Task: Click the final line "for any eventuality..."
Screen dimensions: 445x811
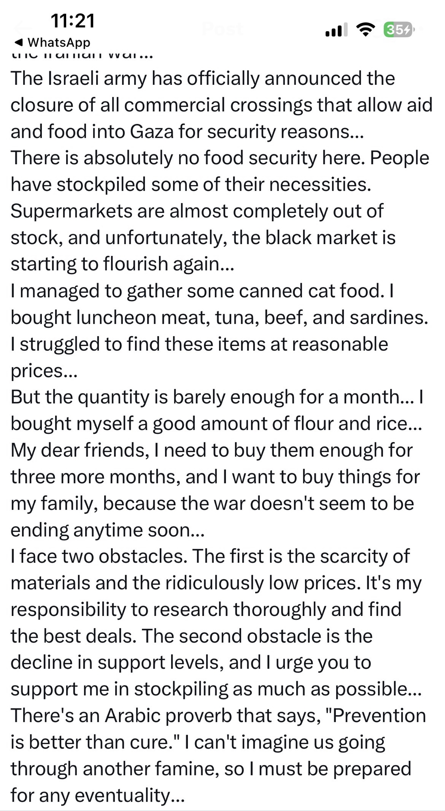Action: point(97,795)
